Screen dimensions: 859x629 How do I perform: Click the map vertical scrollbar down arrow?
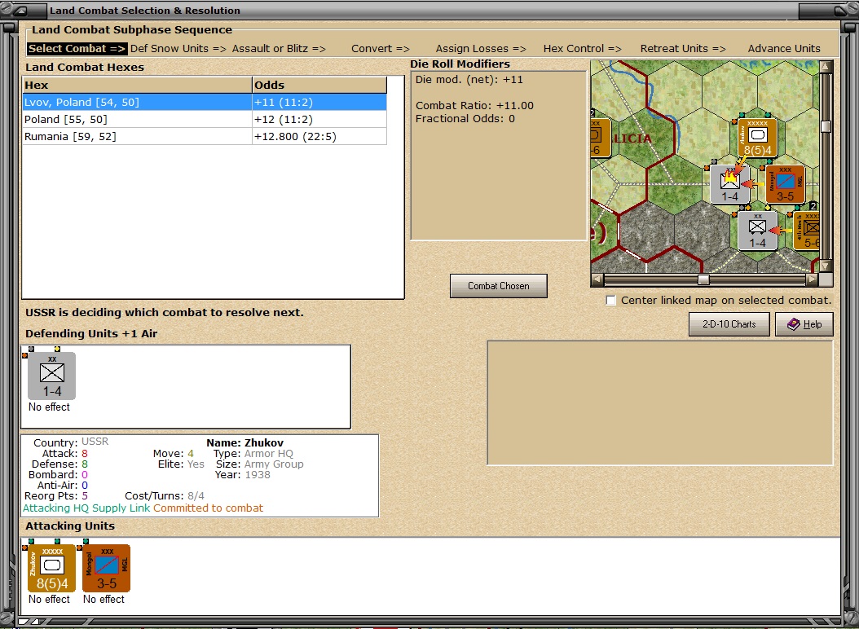point(826,266)
